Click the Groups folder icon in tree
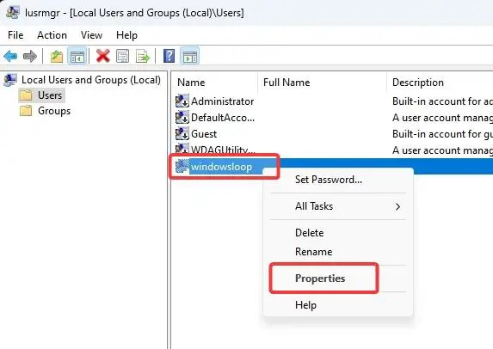This screenshot has height=349, width=493. tap(26, 111)
